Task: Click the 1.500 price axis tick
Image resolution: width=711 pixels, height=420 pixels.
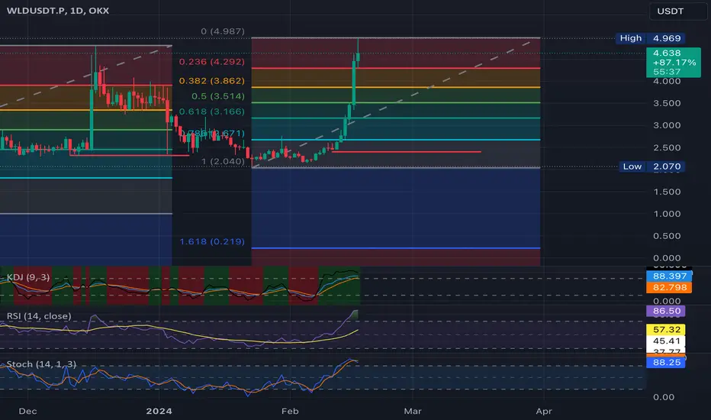Action: pyautogui.click(x=667, y=192)
